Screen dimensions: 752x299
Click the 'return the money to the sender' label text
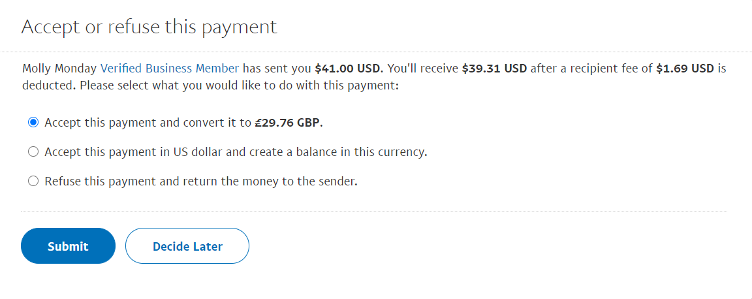281,181
